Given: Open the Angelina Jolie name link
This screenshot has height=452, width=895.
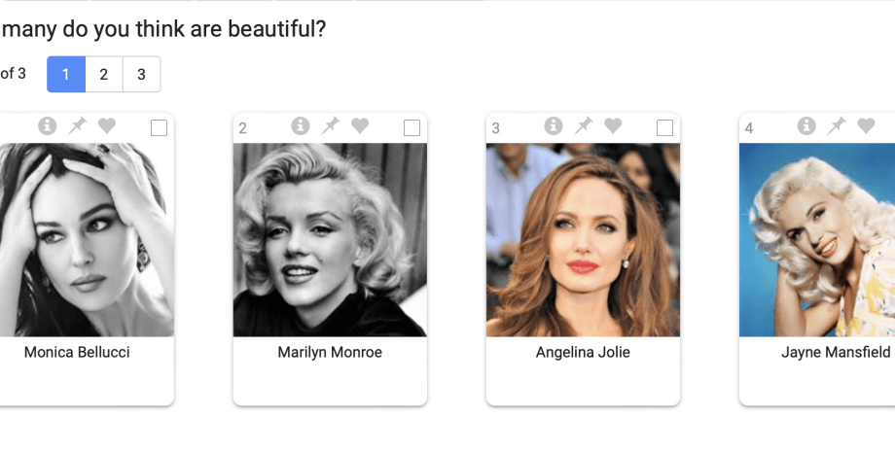Looking at the screenshot, I should (x=583, y=353).
